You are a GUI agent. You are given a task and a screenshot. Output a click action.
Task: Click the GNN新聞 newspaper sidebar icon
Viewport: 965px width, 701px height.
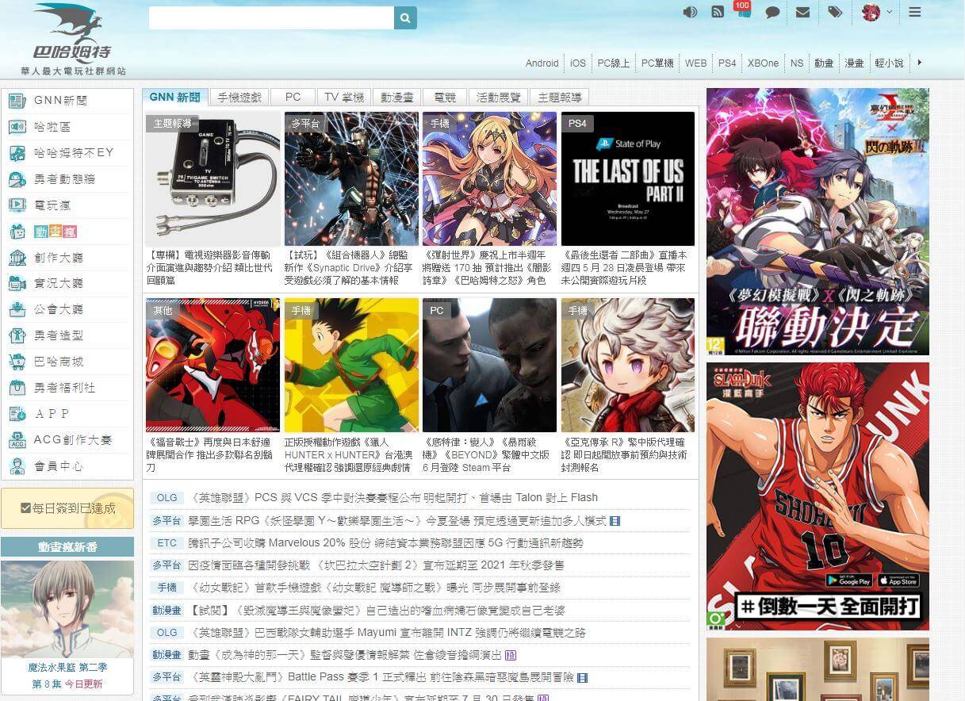click(17, 101)
